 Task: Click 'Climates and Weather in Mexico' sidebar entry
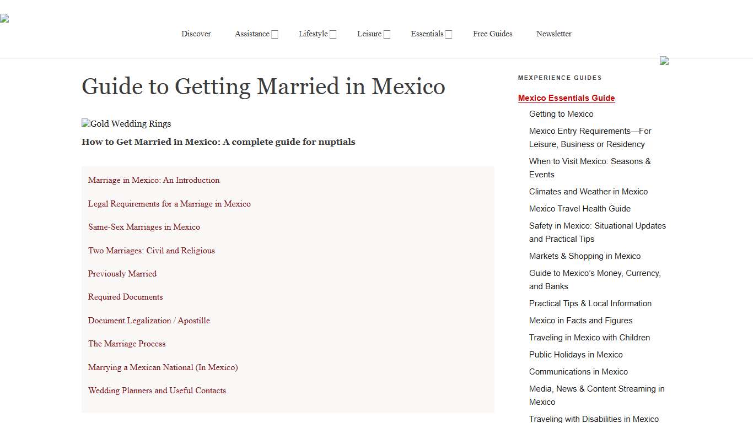588,192
